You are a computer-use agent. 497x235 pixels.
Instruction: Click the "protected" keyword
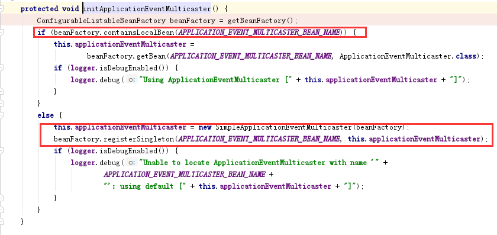pyautogui.click(x=39, y=8)
